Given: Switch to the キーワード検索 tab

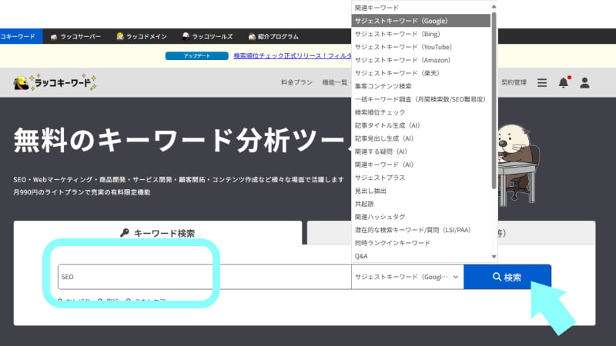Looking at the screenshot, I should (x=158, y=233).
